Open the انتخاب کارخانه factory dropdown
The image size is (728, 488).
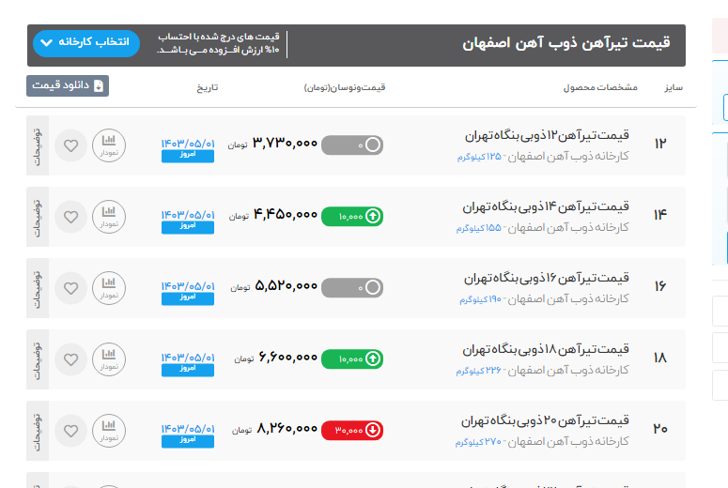(85, 43)
